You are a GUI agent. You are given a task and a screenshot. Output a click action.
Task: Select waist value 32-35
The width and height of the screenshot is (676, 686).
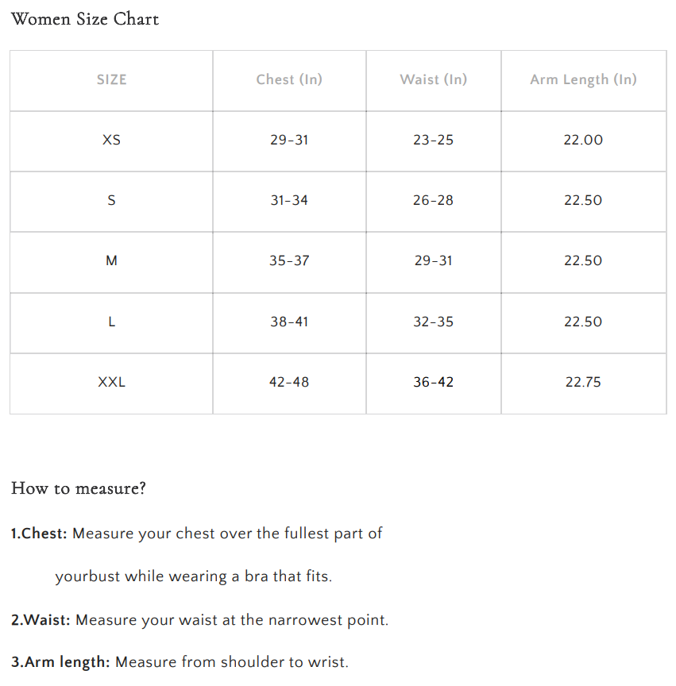[433, 322]
